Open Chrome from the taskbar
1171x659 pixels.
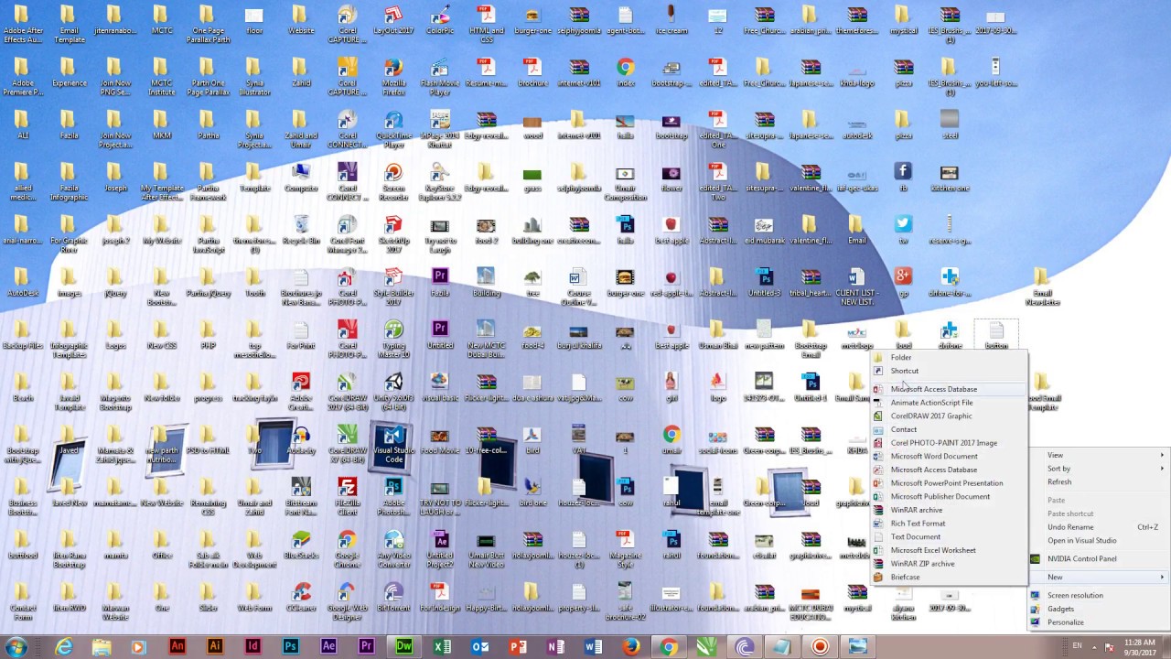[x=669, y=646]
